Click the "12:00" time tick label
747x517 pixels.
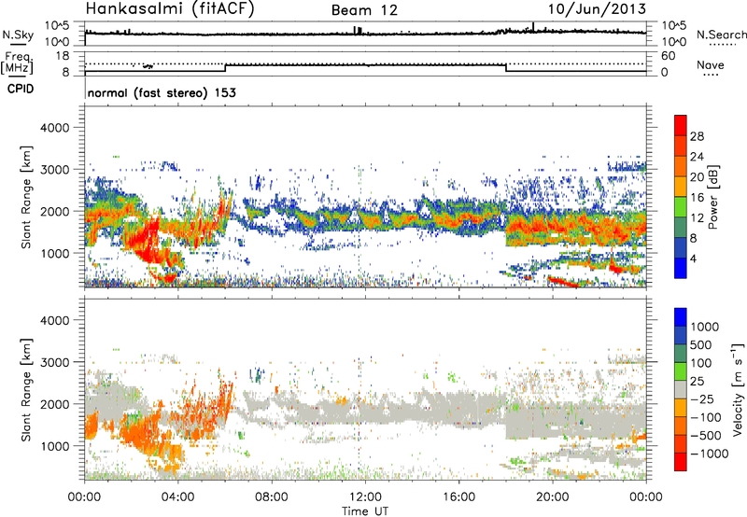coord(365,497)
